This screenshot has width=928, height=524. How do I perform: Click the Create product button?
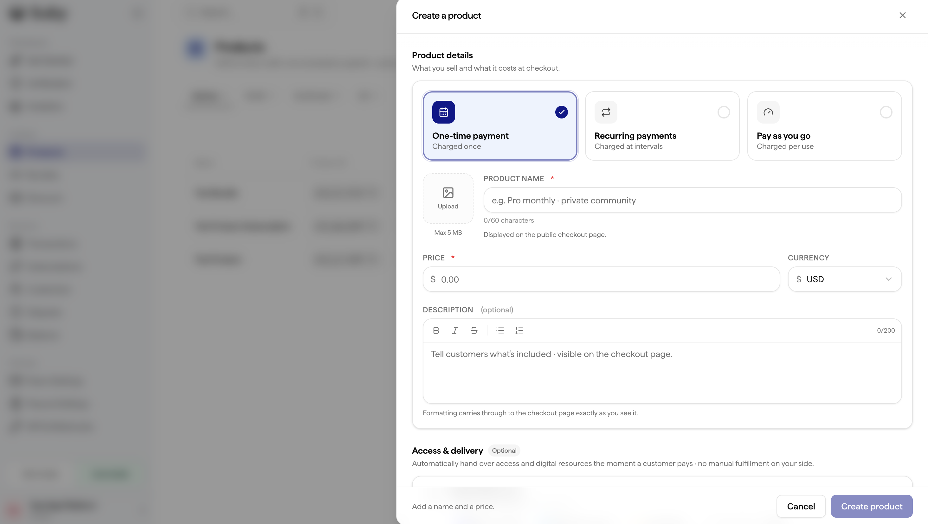pos(872,506)
